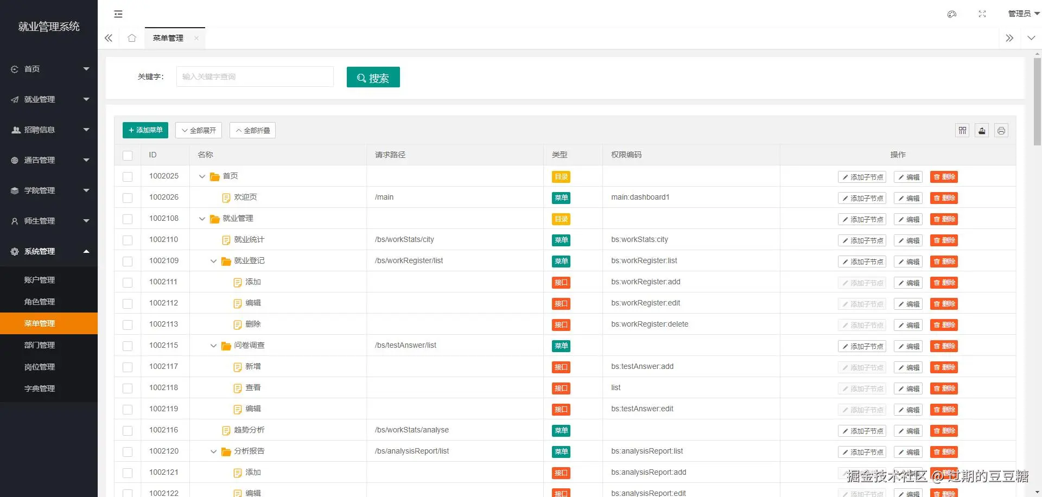Viewport: 1042px width, 497px height.
Task: Click the 全部展开 button
Action: pyautogui.click(x=199, y=130)
